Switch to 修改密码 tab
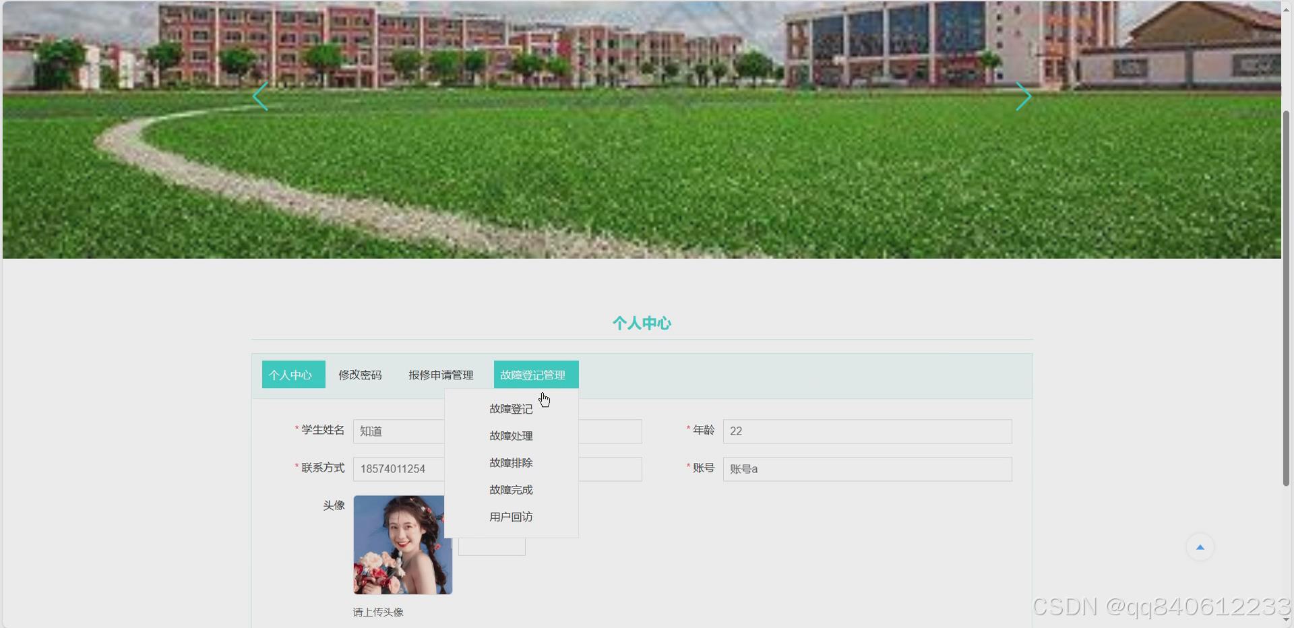 pos(360,375)
